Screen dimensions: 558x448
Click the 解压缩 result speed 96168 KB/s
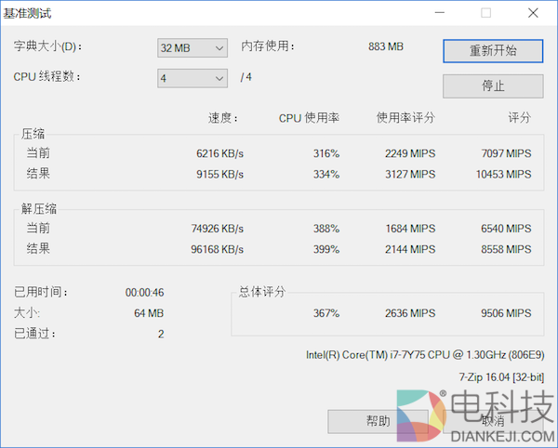pos(217,249)
